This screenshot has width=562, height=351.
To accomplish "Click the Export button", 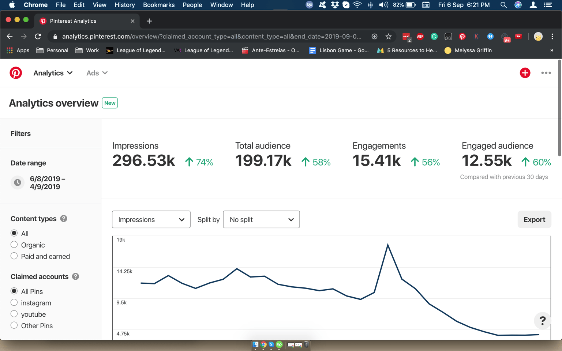I will point(534,219).
